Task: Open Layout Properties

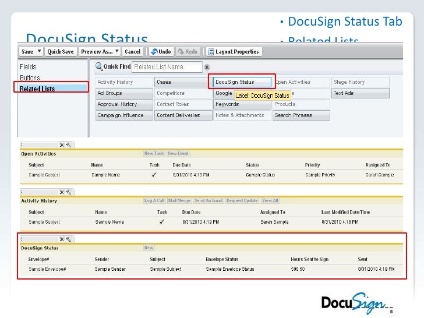Action: (x=234, y=51)
